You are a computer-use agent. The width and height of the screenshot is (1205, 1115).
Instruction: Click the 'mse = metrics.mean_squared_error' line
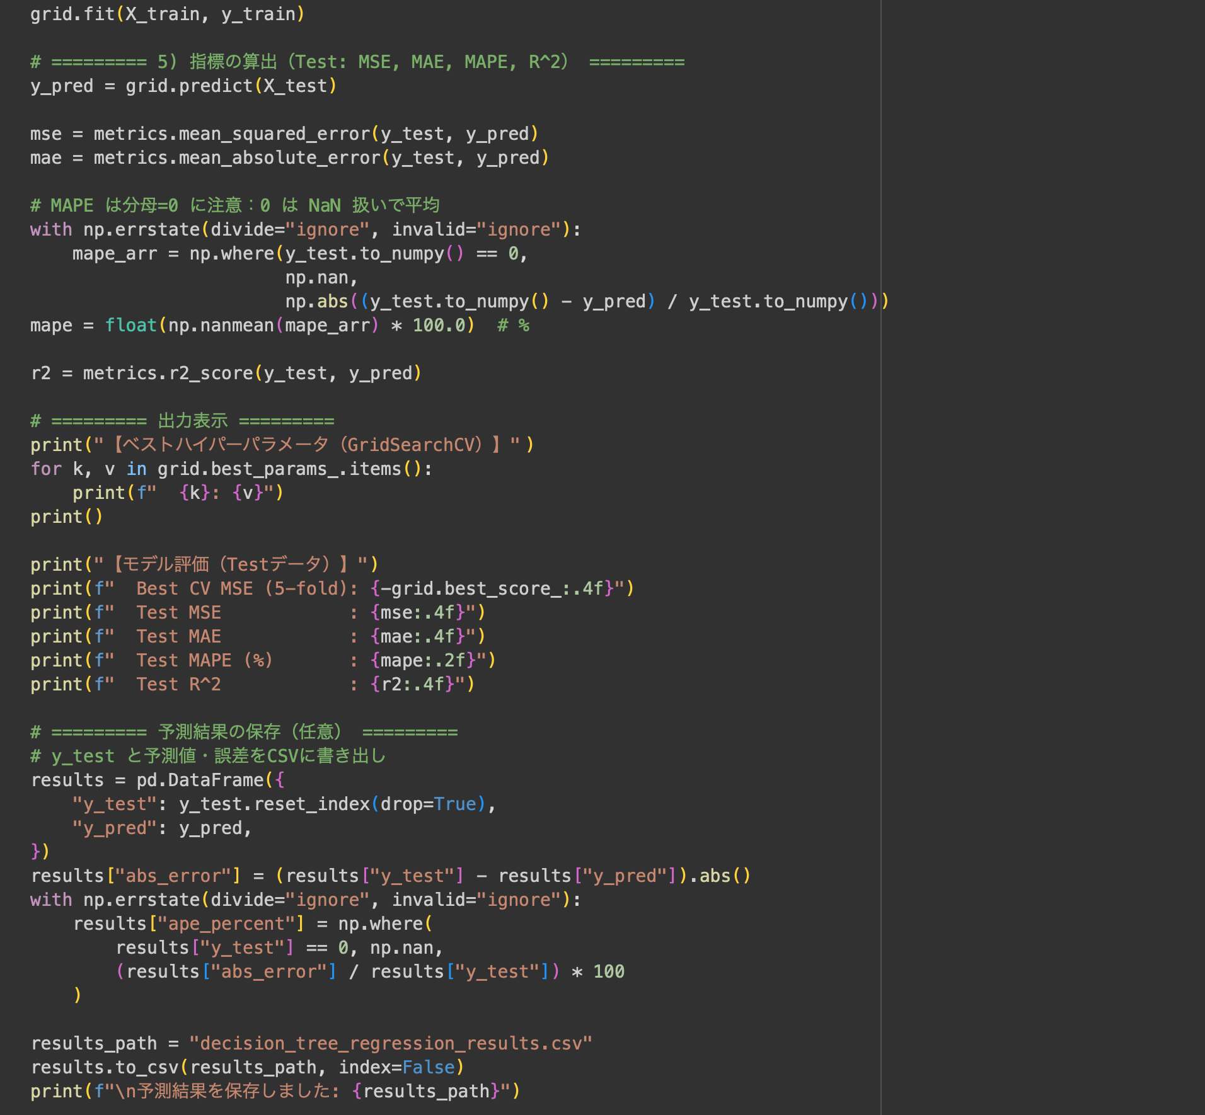[x=284, y=134]
